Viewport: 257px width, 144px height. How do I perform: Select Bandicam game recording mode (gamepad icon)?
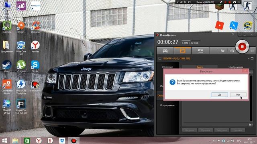tap(165, 51)
